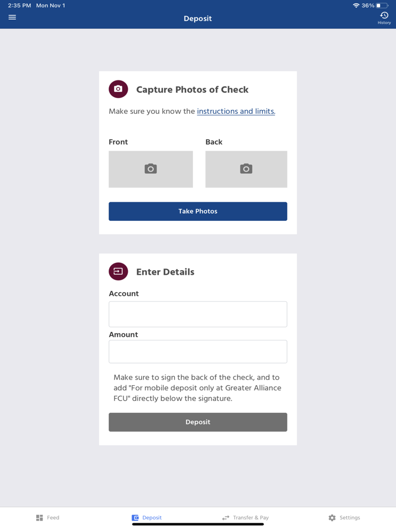This screenshot has width=396, height=529.
Task: Go to the Transfer & Pay tab
Action: point(246,518)
